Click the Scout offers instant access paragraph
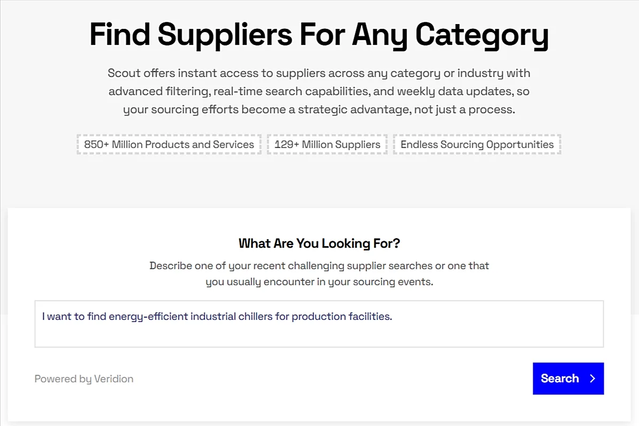 click(x=319, y=91)
